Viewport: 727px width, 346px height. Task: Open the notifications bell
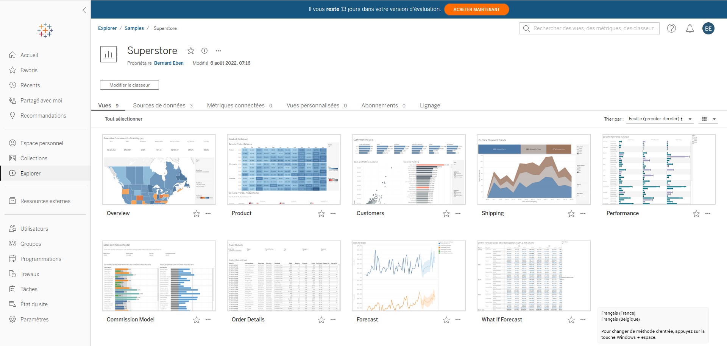690,28
